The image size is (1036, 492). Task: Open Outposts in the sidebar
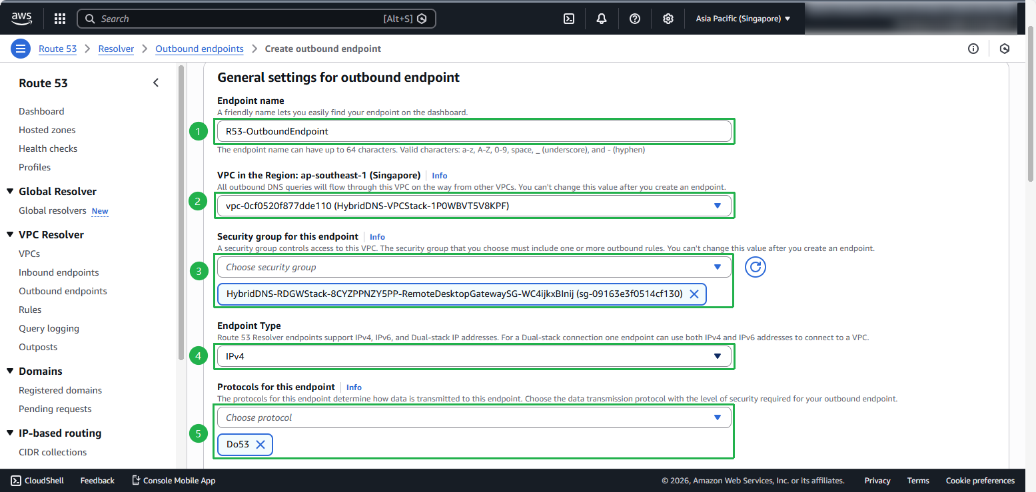click(x=38, y=347)
